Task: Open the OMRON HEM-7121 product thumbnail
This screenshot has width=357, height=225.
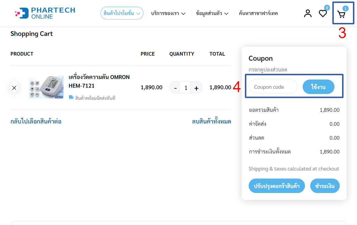Action: point(46,87)
